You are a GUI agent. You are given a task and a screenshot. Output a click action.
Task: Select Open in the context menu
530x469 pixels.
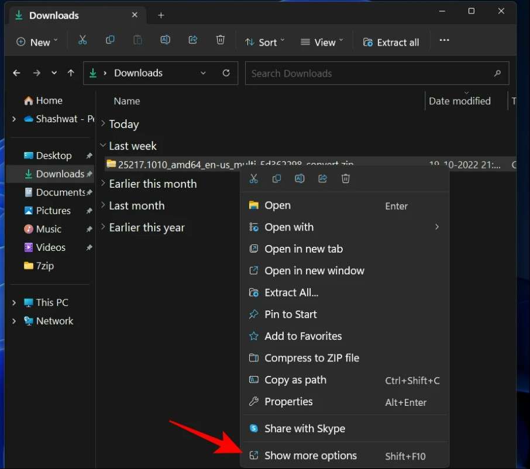(345, 205)
